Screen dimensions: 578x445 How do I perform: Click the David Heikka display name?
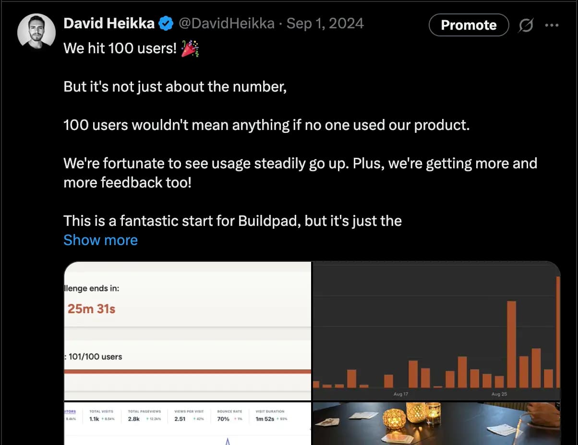[x=109, y=23]
